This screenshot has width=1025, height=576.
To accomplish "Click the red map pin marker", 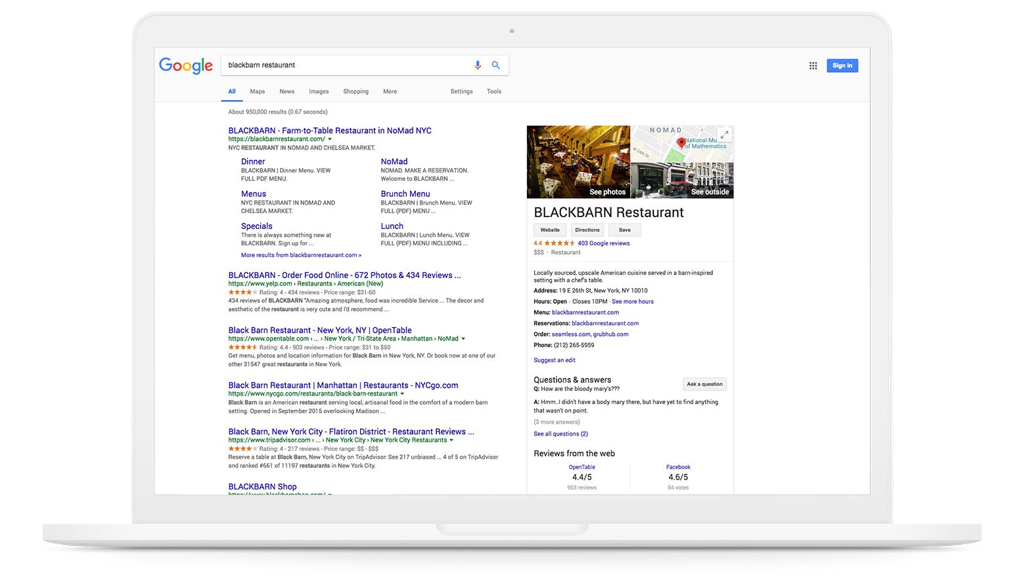I will click(681, 142).
